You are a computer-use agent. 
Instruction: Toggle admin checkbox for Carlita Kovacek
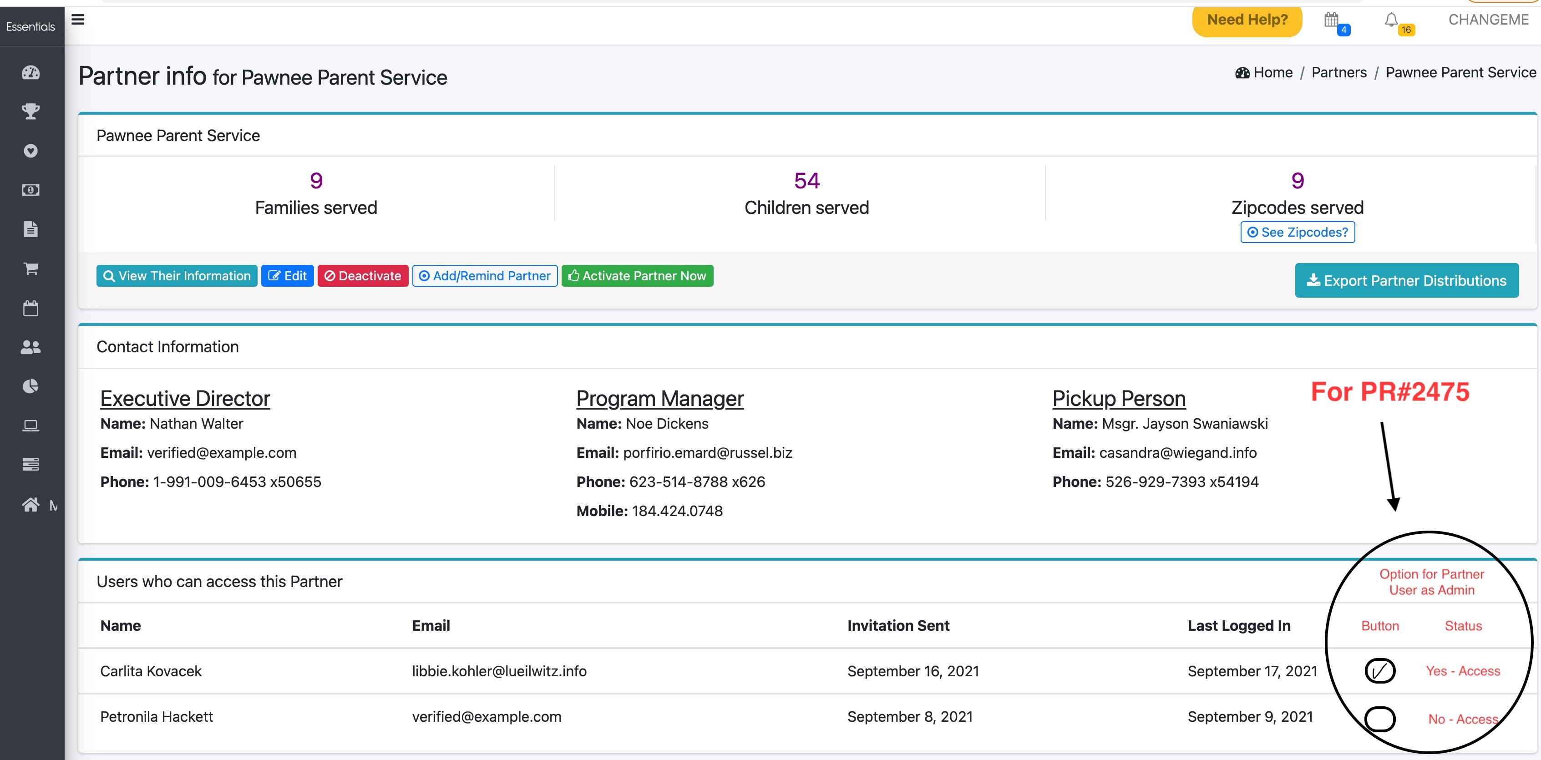click(1379, 670)
